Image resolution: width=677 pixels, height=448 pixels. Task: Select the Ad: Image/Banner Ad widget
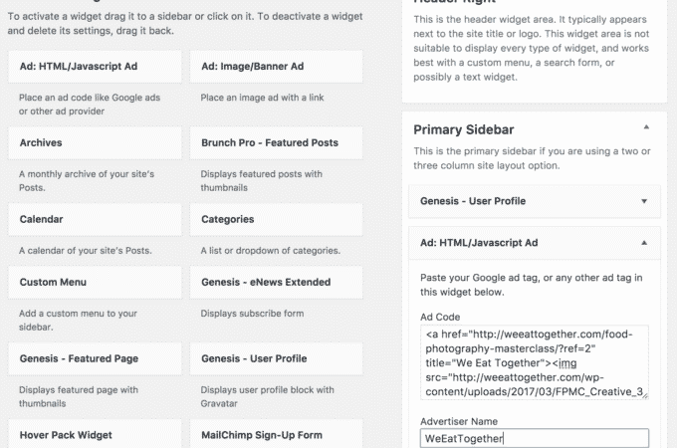point(277,67)
